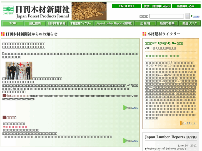The width and height of the screenshot is (202, 151).
Task: Click the Nikkan Mokuzai green logo
Action: [x=8, y=10]
